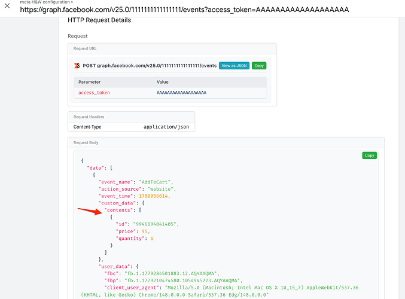Click the Parameter column header
The width and height of the screenshot is (405, 299).
89,82
